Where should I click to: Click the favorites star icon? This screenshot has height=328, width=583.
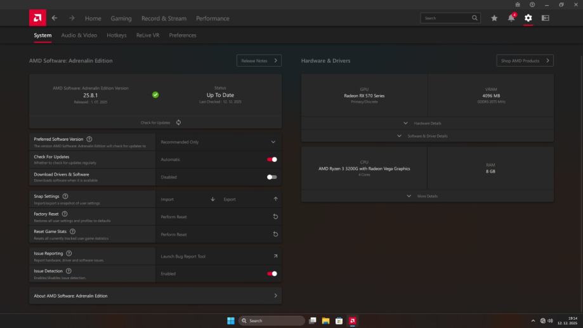[x=494, y=18]
